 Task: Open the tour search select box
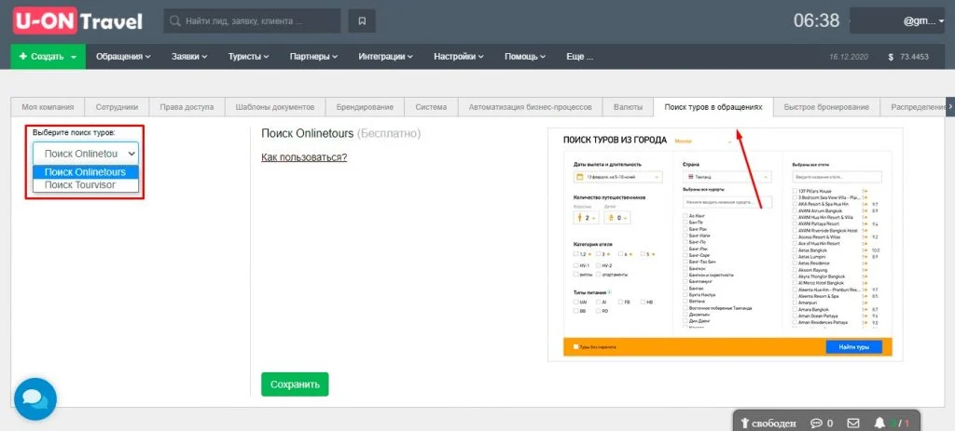tap(85, 154)
